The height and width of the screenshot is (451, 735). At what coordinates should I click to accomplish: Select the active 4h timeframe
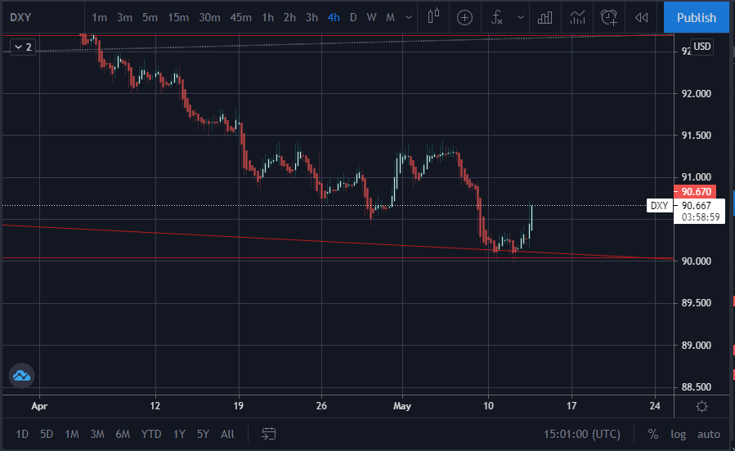(x=334, y=18)
